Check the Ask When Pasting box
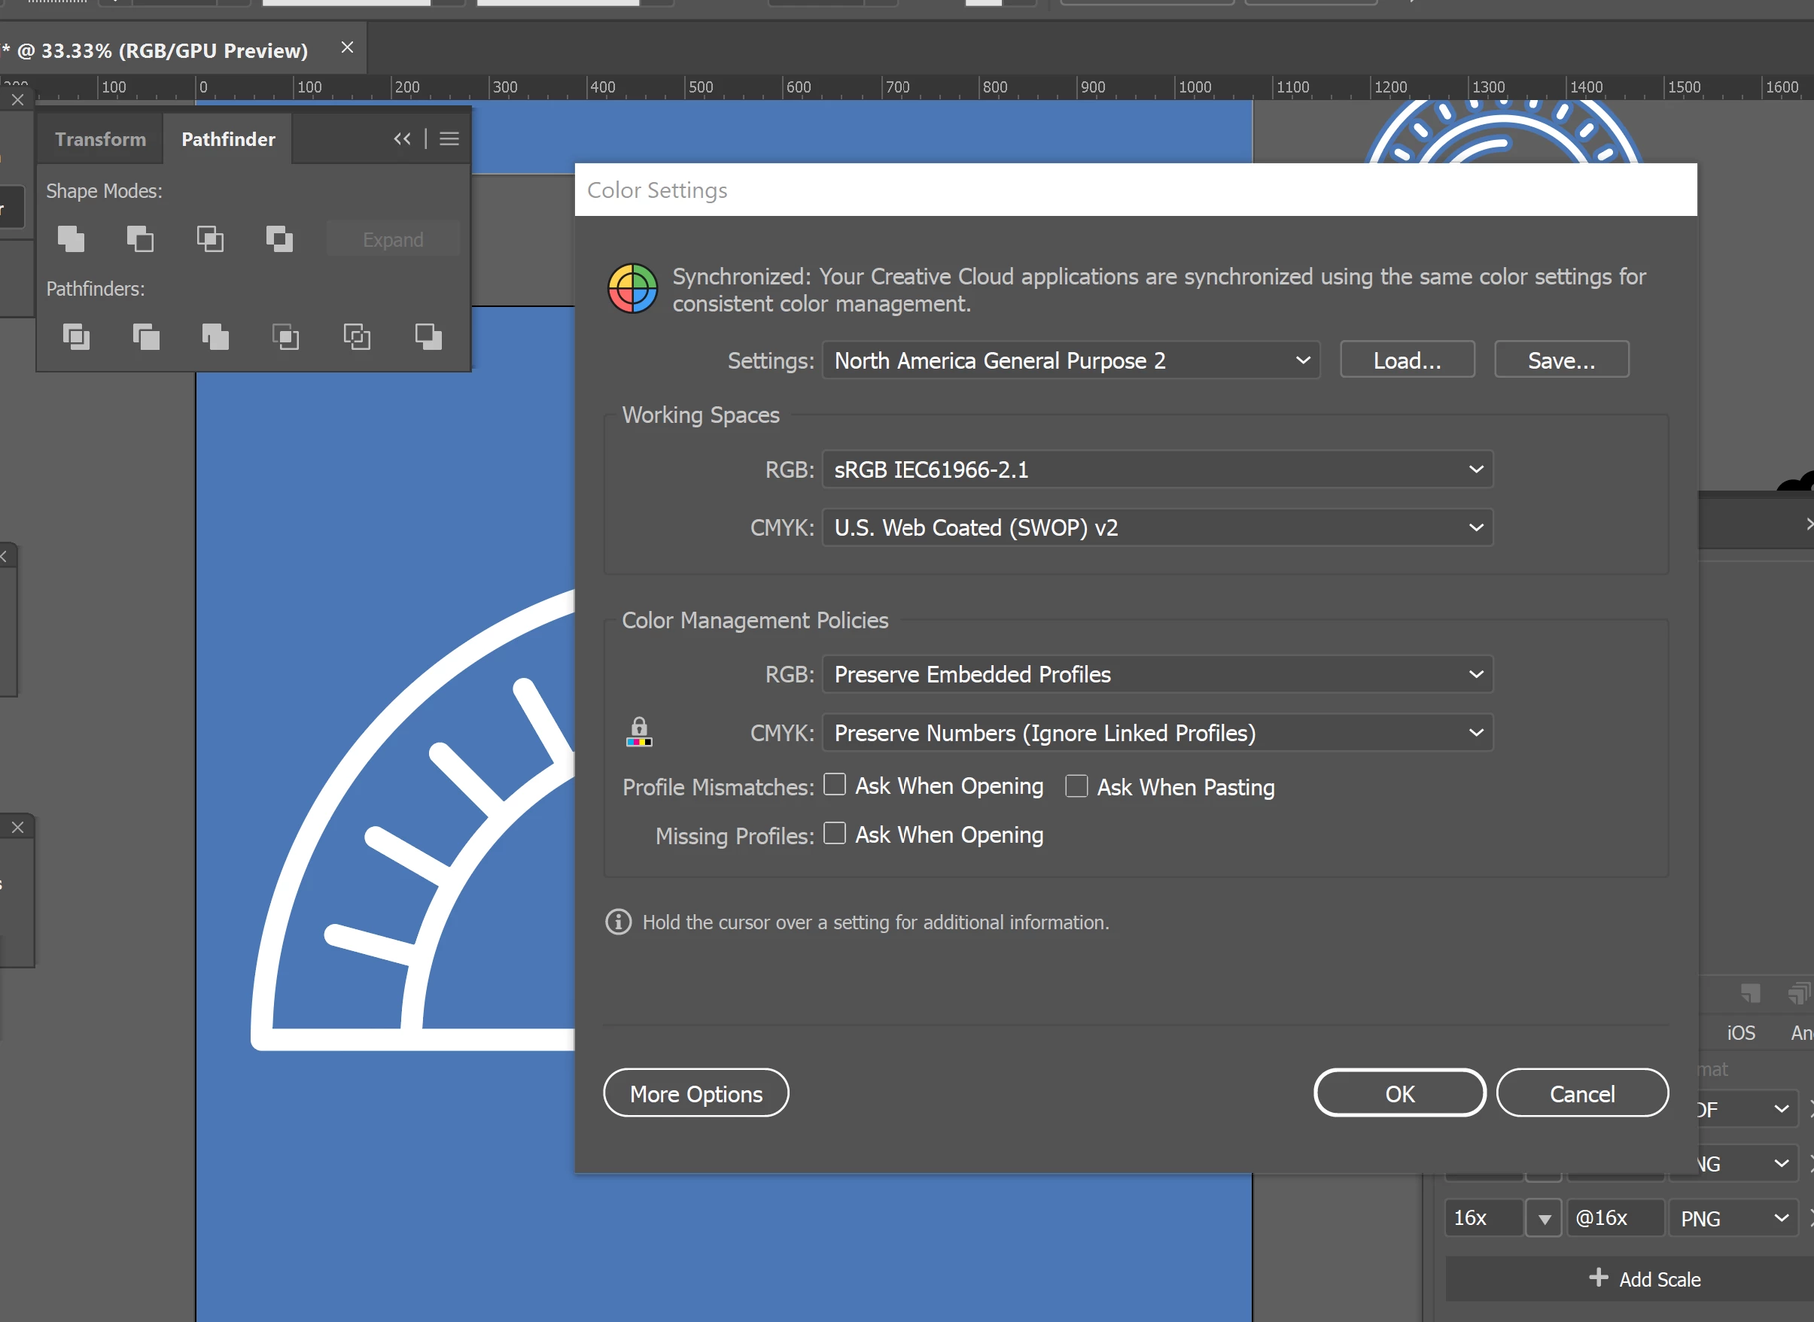This screenshot has height=1322, width=1814. (1076, 786)
